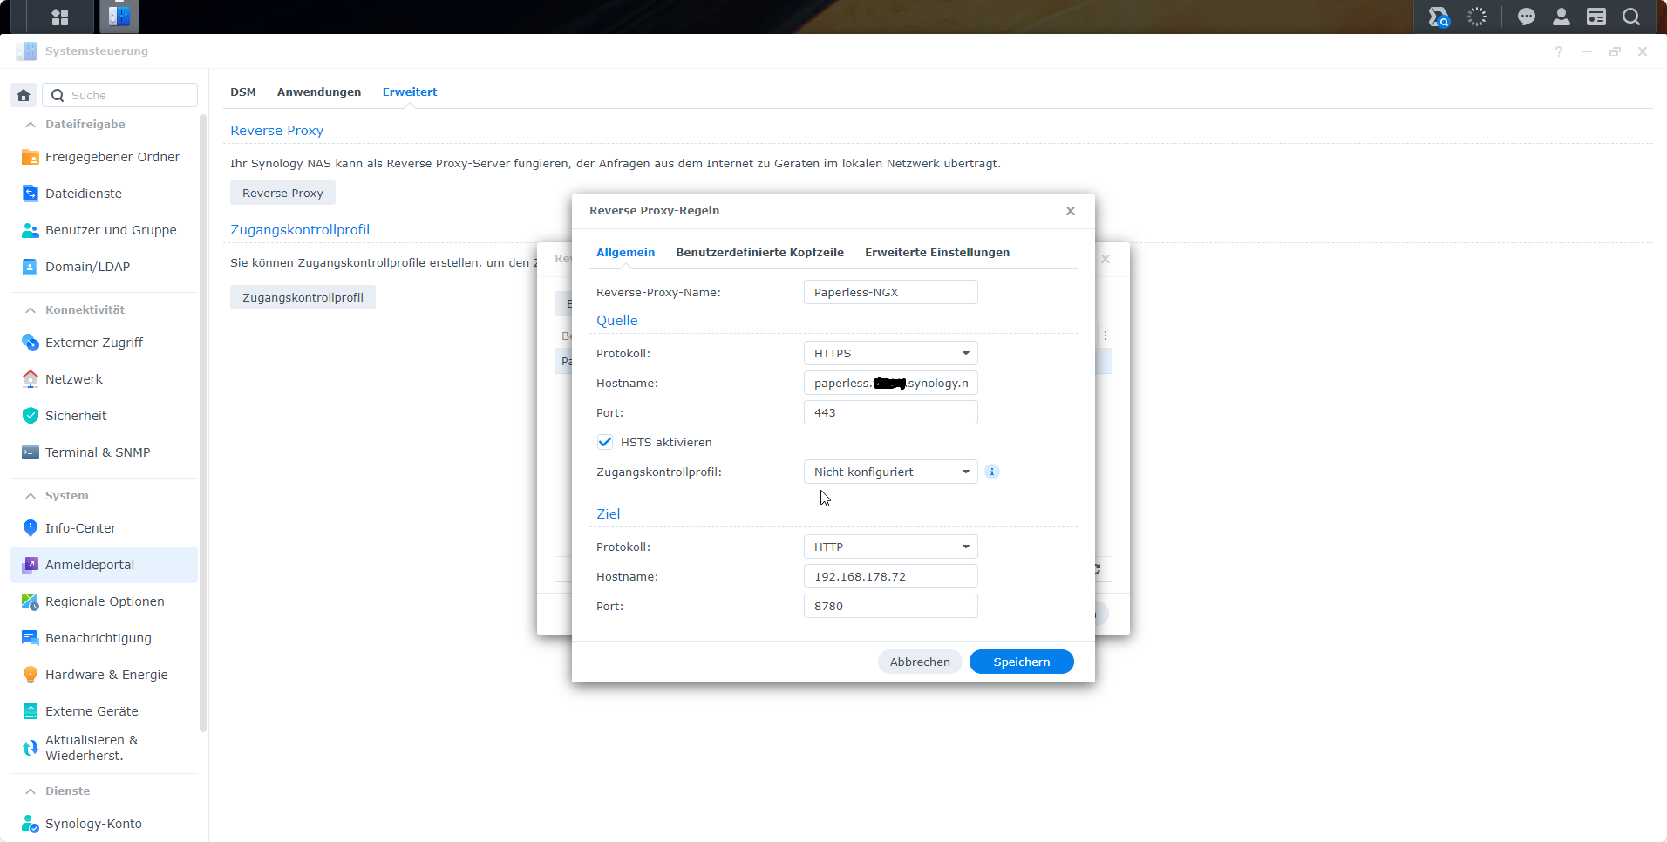Screen dimensions: 1667x842
Task: Click the Reverse-Proxy-Name input field
Action: [x=890, y=292]
